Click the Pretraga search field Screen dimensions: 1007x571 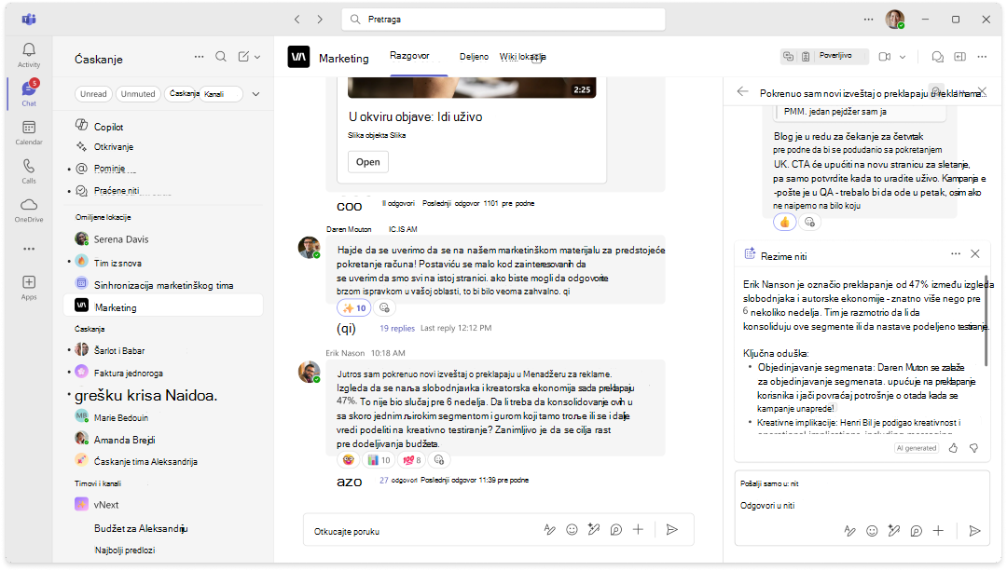(503, 20)
